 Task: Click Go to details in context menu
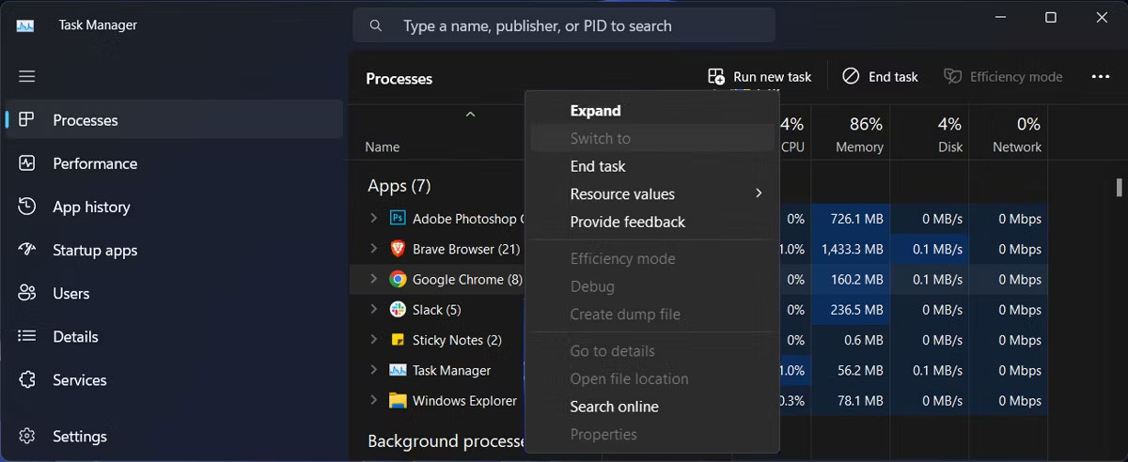tap(652, 351)
